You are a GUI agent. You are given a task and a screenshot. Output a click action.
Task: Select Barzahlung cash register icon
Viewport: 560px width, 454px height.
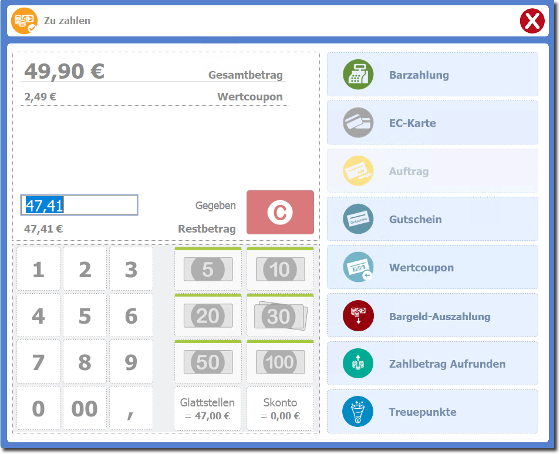coord(358,75)
